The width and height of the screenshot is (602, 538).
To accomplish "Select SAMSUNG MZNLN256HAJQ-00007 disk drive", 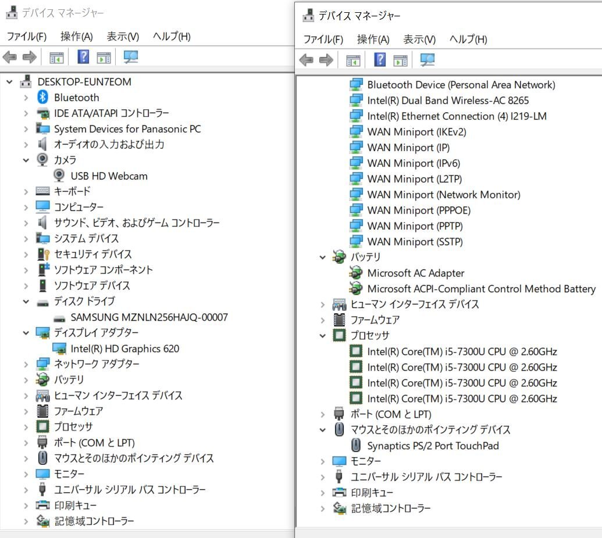I will click(x=149, y=317).
